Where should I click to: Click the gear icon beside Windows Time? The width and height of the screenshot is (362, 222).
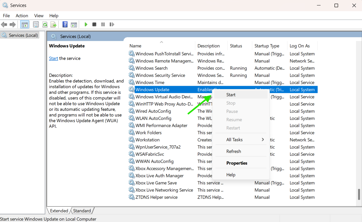point(132,82)
